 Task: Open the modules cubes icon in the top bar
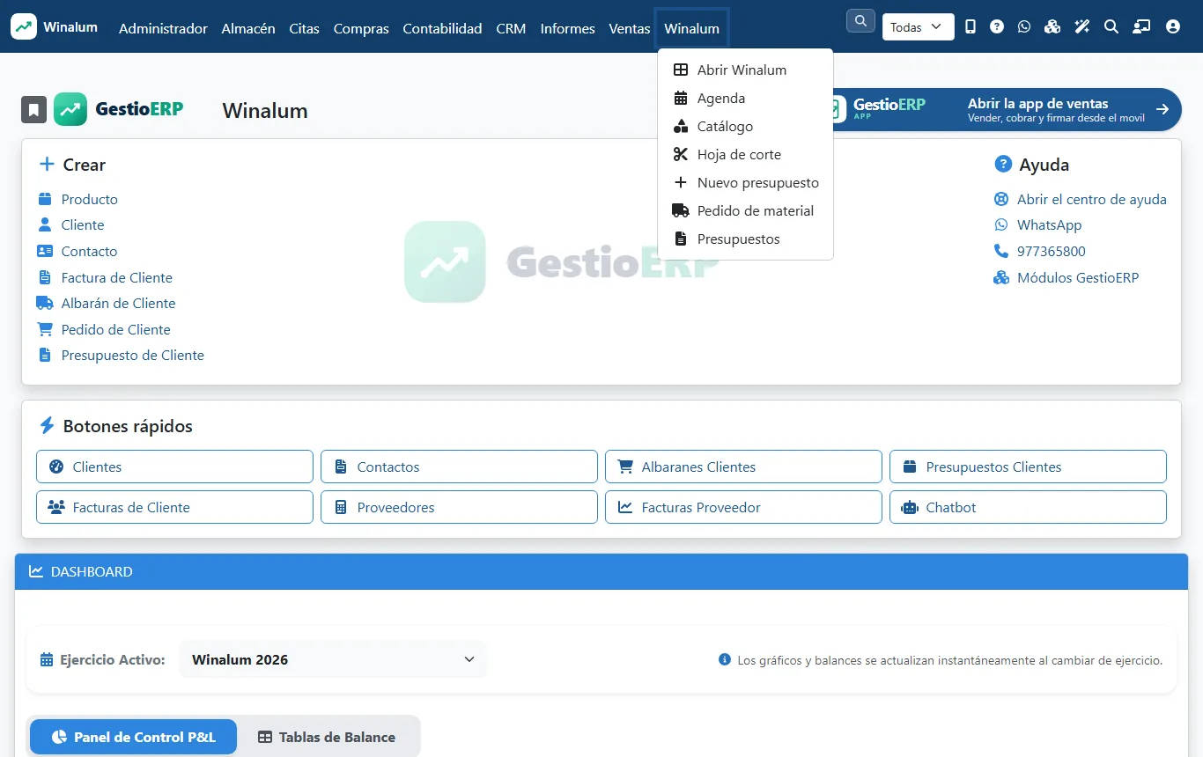(1052, 27)
